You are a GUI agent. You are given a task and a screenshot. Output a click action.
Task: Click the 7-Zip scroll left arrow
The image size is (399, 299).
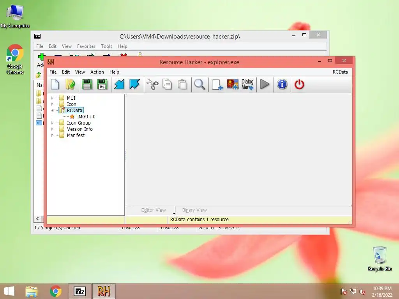tap(38, 218)
